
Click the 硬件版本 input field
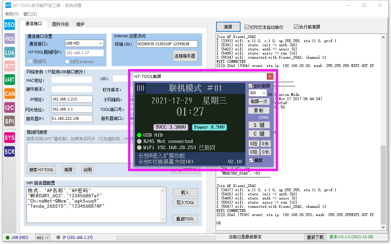point(72,89)
